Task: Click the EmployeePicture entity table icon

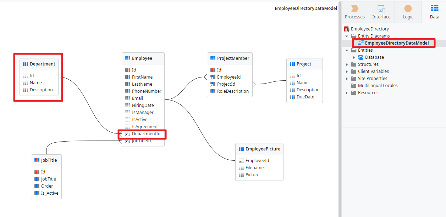Action: coord(241,149)
